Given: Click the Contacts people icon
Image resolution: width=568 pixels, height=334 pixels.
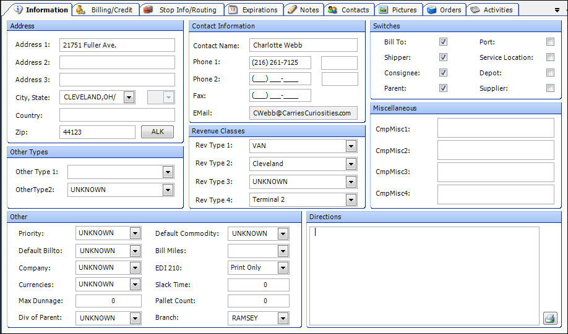Looking at the screenshot, I should coord(333,10).
